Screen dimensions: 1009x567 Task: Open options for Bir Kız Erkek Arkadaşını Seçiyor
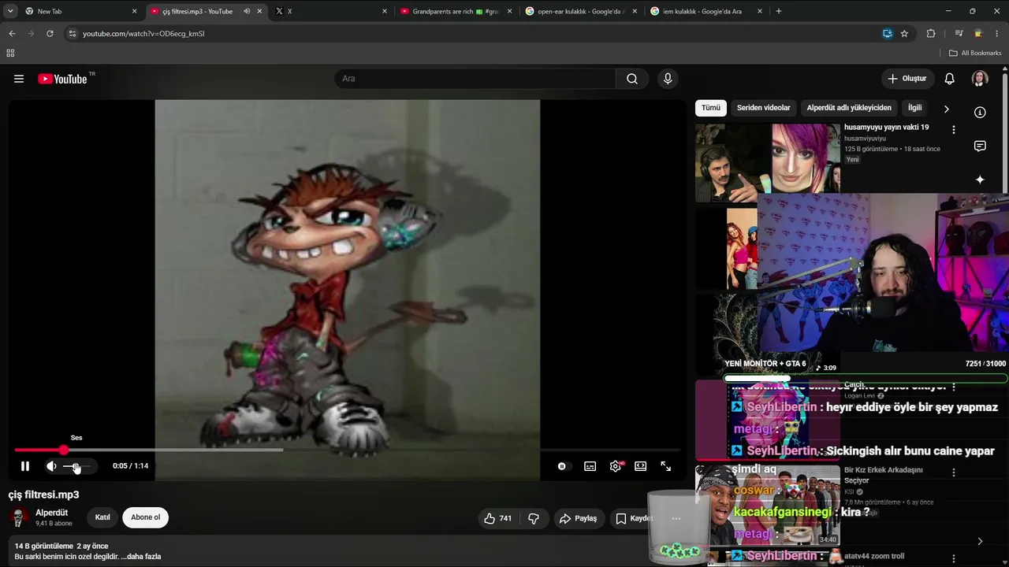click(x=954, y=472)
